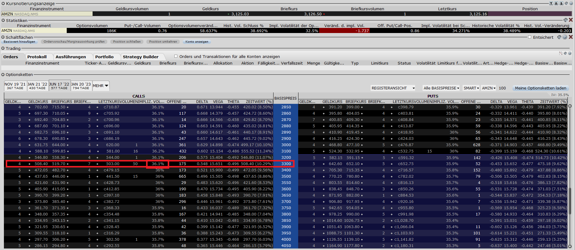The height and width of the screenshot is (250, 575).
Task: Open the REGISTERANSICHT view dropdown
Action: (393, 88)
